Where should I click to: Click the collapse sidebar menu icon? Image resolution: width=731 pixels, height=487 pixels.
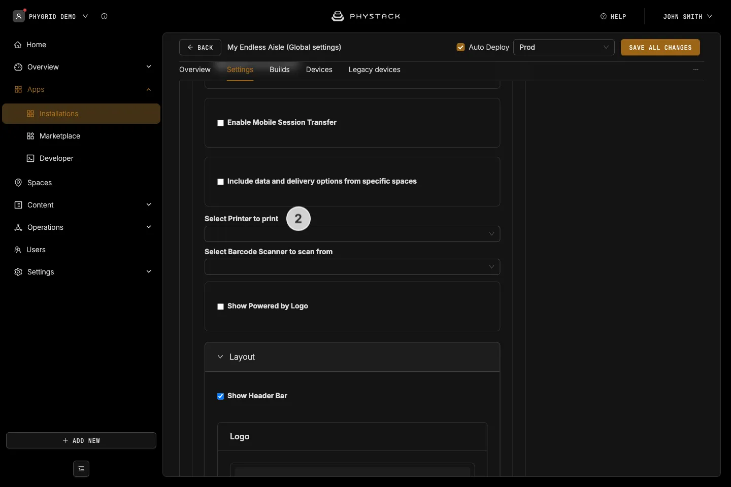(81, 469)
